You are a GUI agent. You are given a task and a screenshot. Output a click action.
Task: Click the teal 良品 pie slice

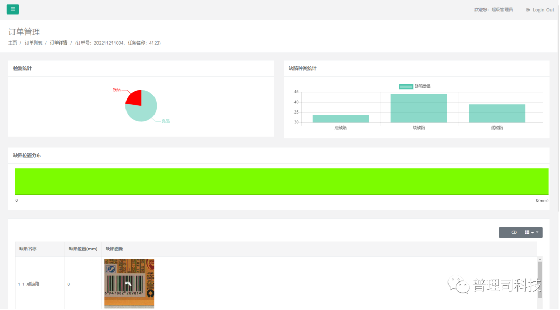pos(144,110)
